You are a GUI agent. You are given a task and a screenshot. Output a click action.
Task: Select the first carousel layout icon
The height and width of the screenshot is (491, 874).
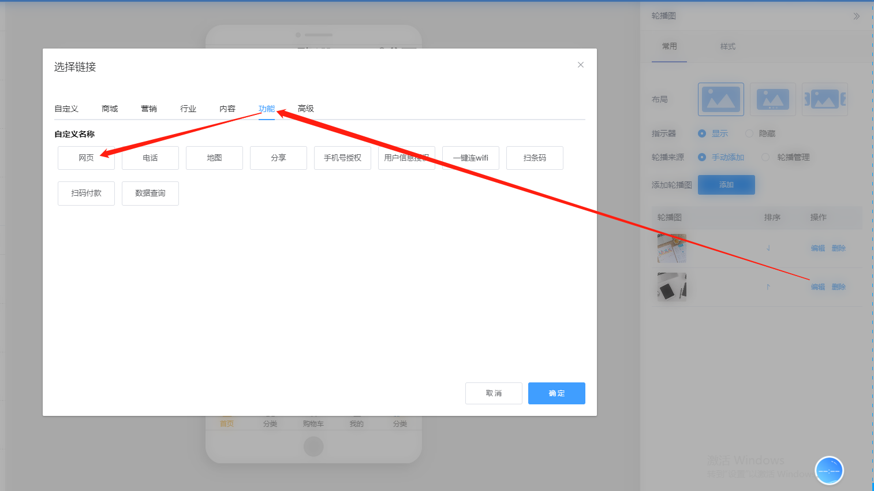(721, 99)
